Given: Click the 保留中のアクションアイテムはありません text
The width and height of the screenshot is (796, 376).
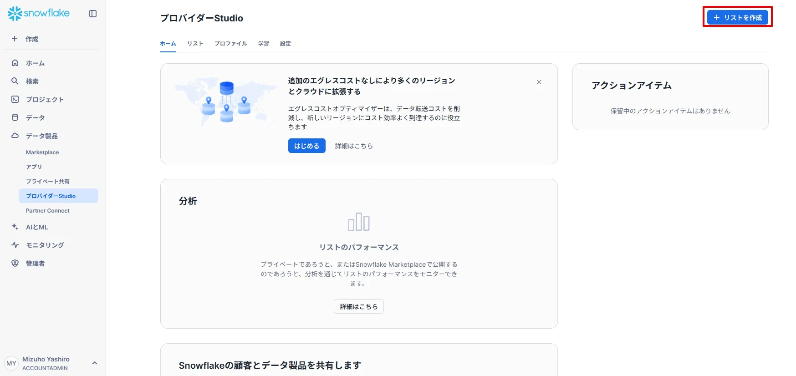Looking at the screenshot, I should tap(670, 111).
